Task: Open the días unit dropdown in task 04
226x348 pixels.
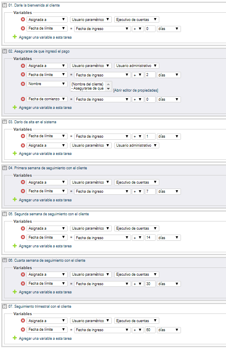Action: [x=169, y=191]
